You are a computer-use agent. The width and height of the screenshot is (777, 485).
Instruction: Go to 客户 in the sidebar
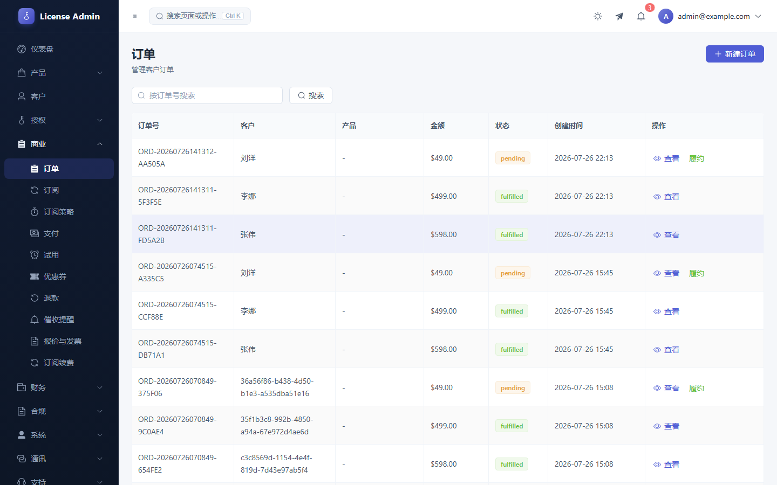(x=59, y=96)
